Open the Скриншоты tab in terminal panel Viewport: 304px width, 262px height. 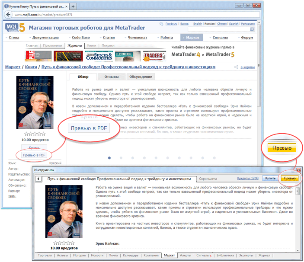pos(208,179)
